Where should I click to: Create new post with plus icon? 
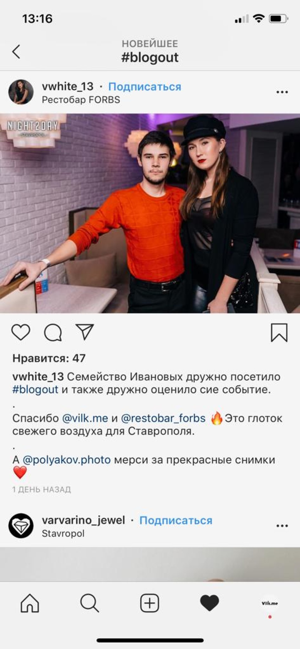coord(149,603)
